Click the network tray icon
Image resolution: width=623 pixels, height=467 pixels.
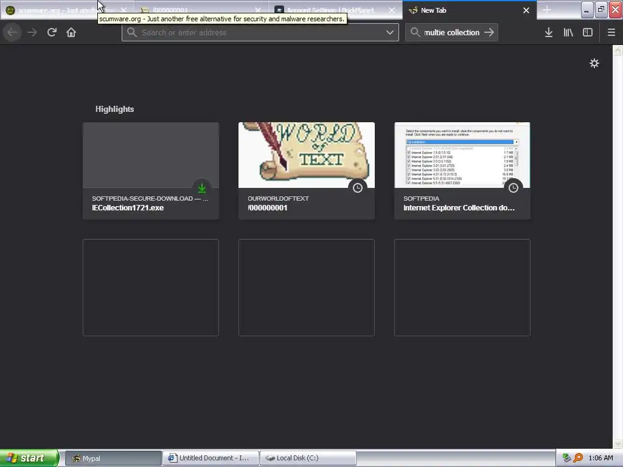(566, 458)
